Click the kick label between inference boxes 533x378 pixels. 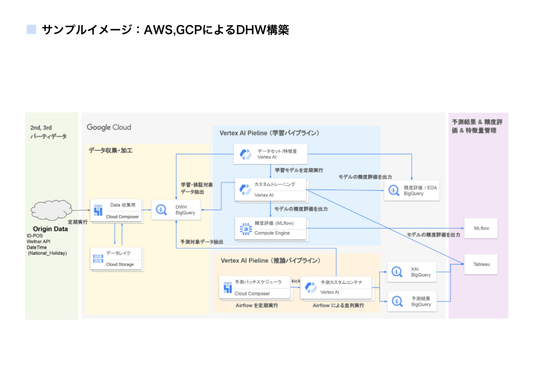coord(296,281)
